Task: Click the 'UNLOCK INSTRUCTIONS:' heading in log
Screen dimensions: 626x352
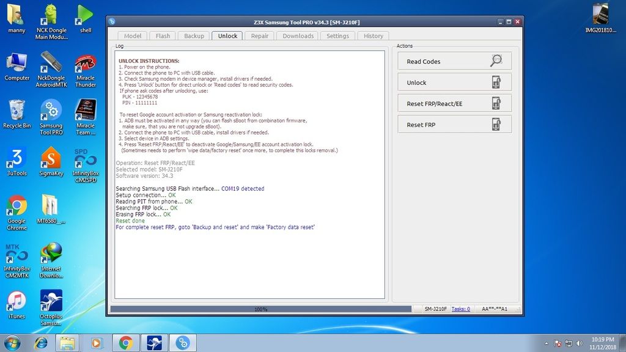Action: click(x=149, y=61)
